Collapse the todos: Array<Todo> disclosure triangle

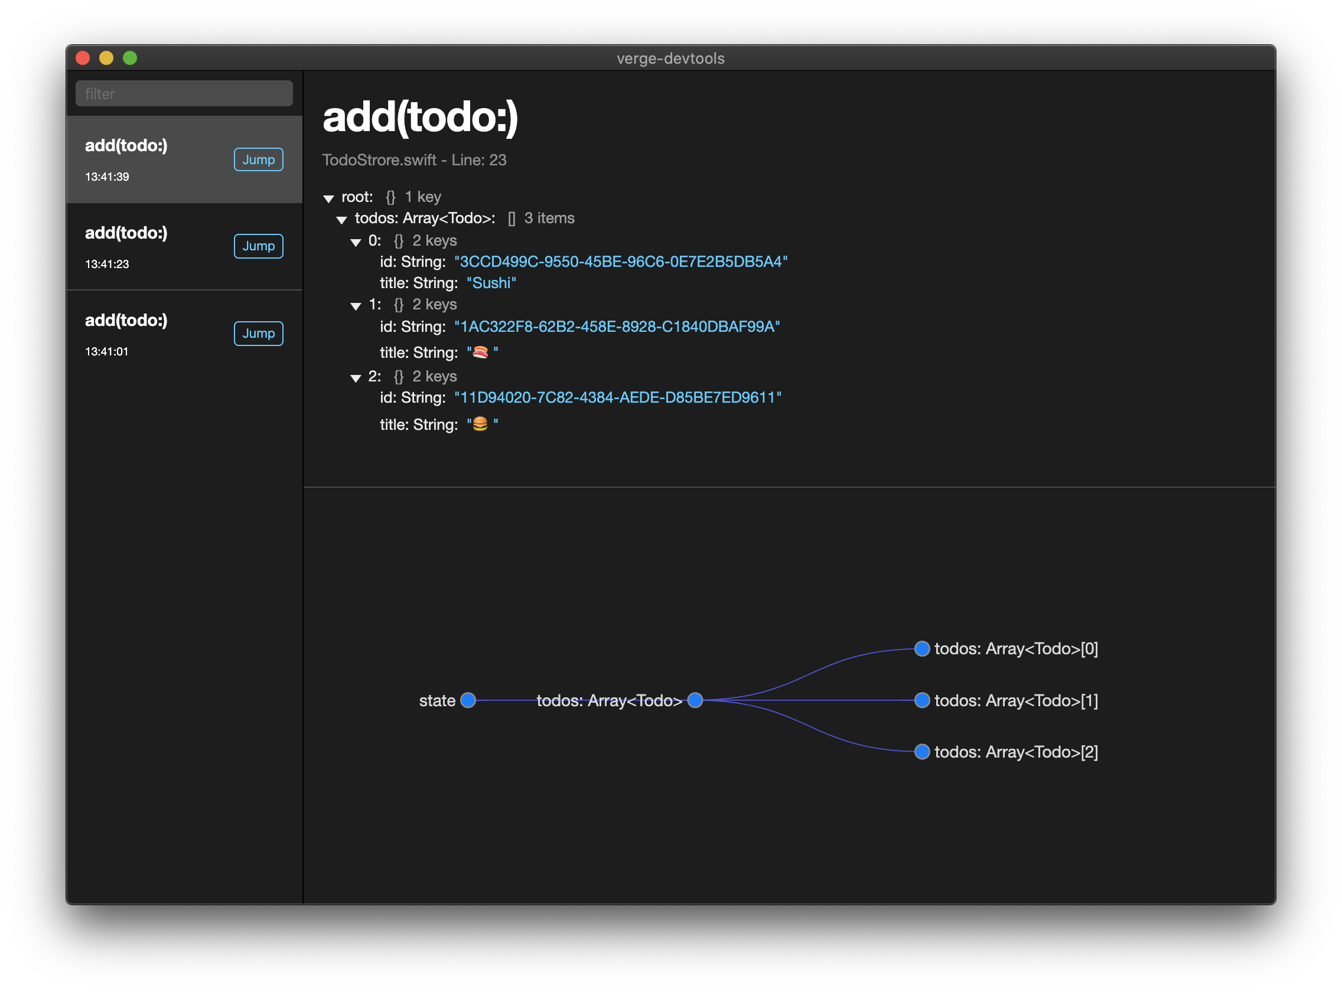tap(342, 220)
